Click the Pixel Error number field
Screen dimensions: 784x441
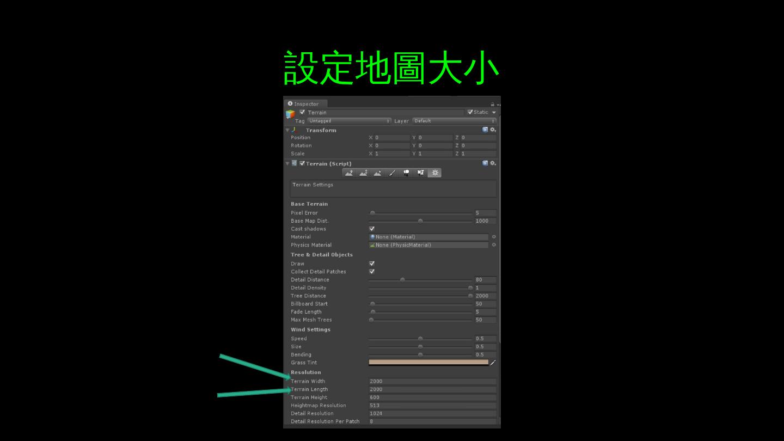click(x=486, y=213)
